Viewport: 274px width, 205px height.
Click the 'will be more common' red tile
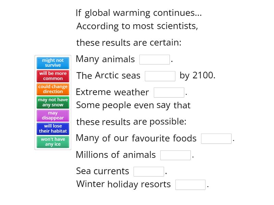point(53,76)
